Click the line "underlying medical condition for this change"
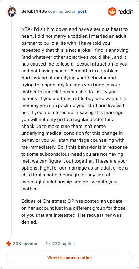 pos(72,133)
